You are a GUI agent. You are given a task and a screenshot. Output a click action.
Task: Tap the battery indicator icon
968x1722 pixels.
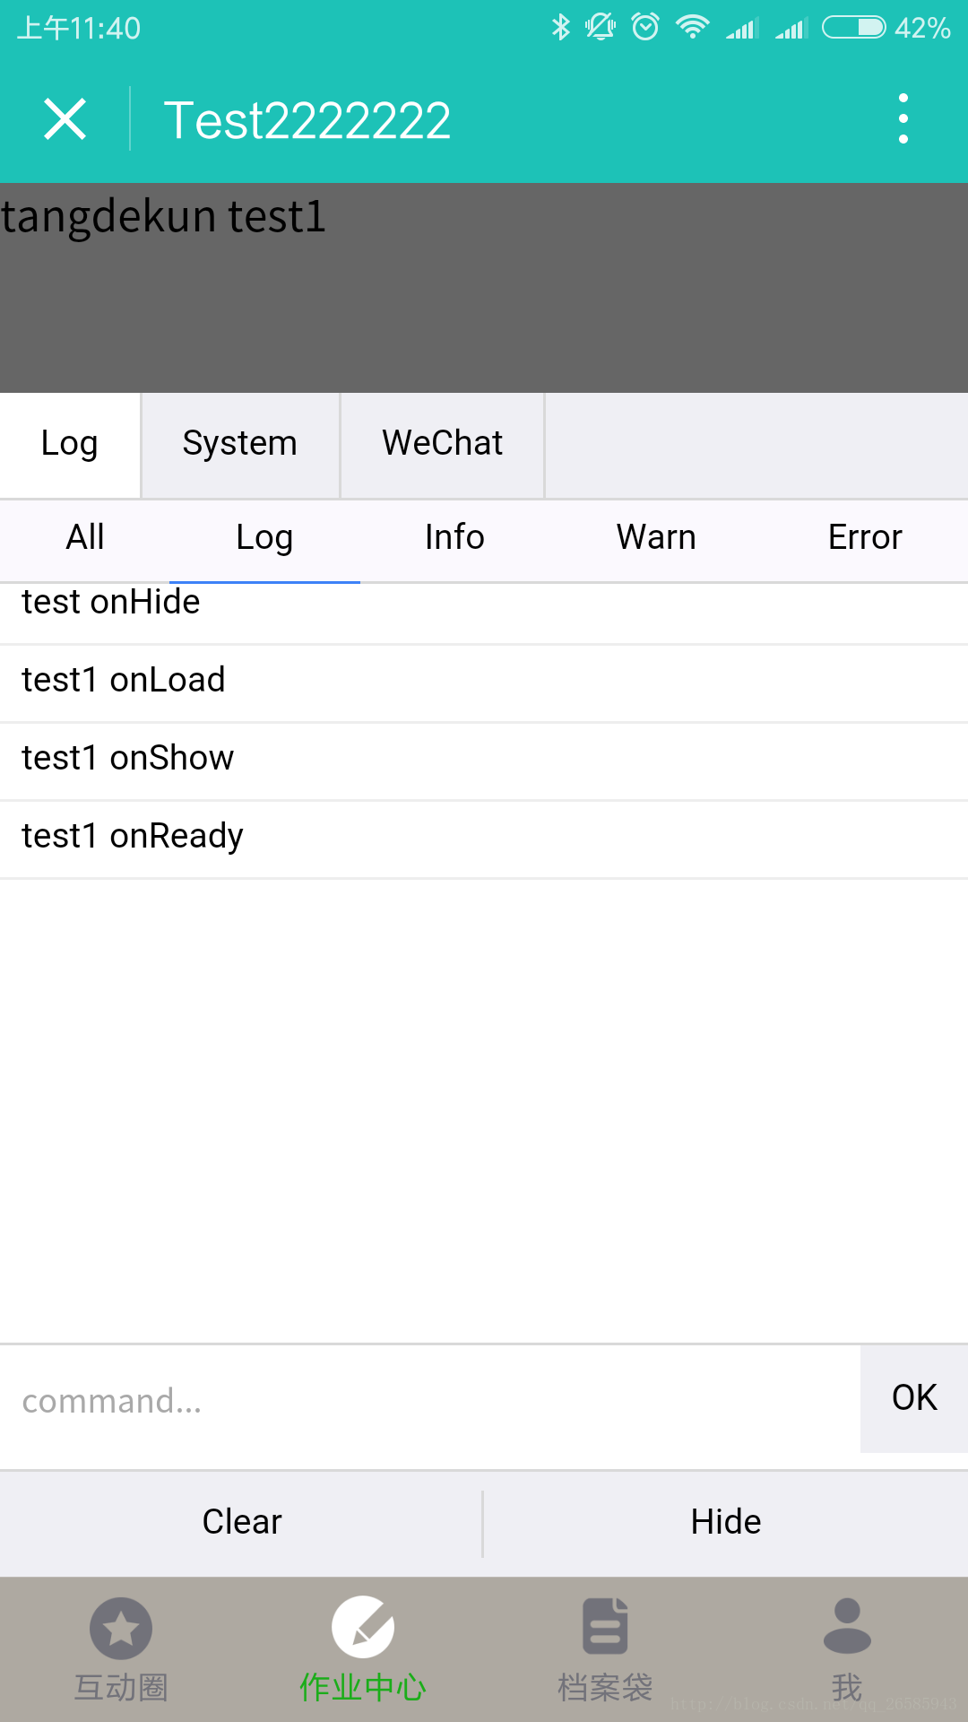pos(853,28)
